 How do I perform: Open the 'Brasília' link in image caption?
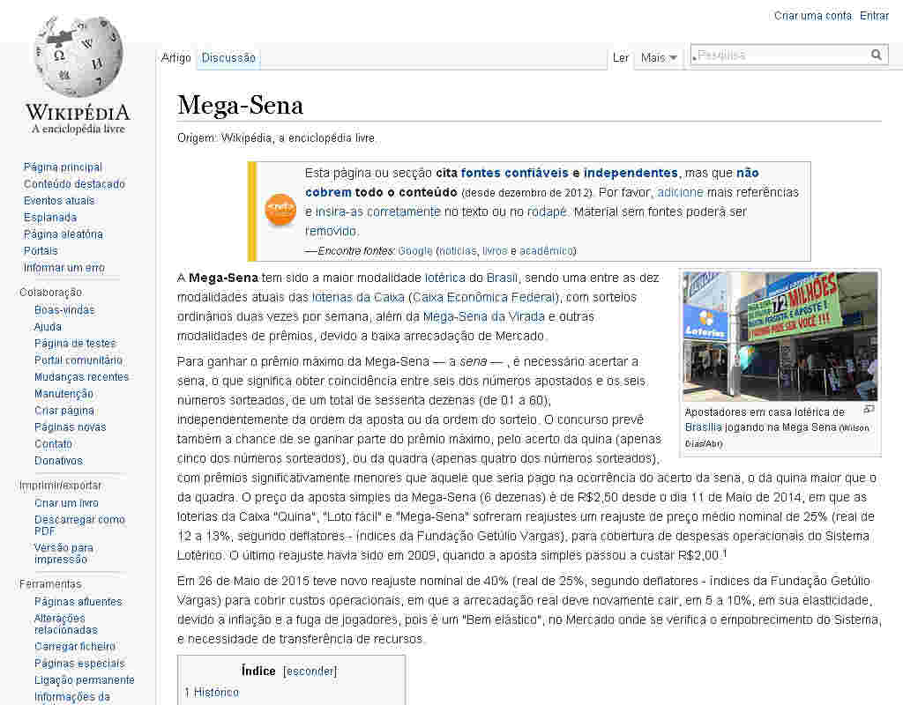point(703,427)
